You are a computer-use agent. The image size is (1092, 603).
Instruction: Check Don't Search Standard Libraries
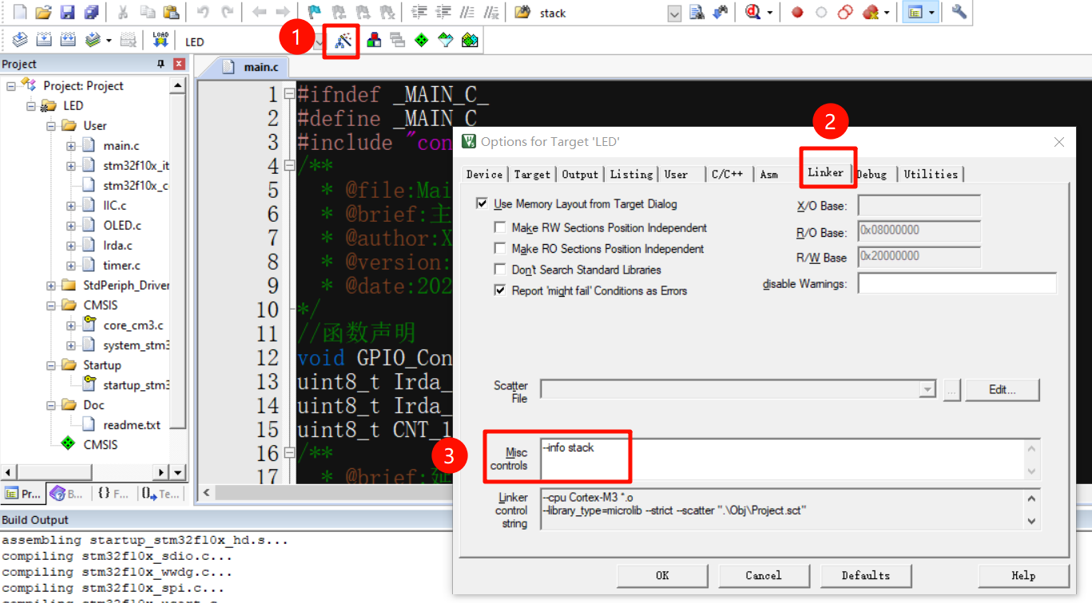click(x=500, y=270)
